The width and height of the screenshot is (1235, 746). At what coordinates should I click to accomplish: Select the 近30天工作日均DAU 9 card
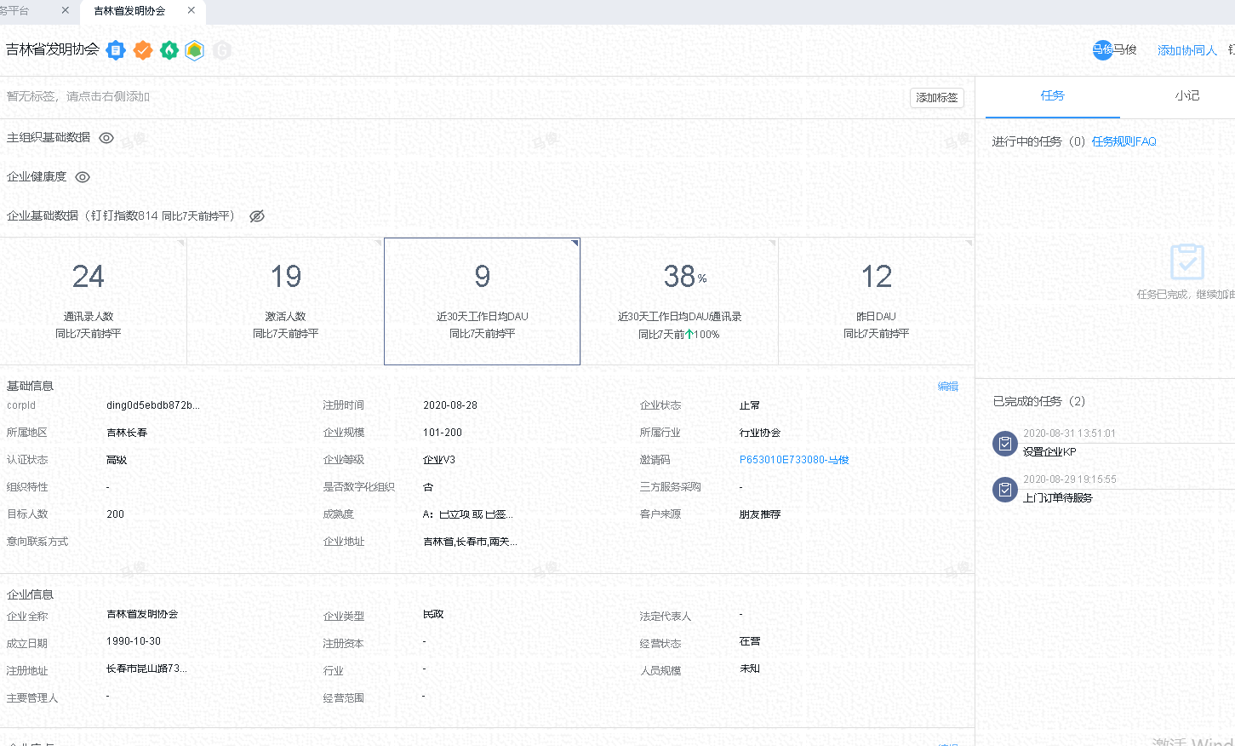tap(483, 301)
